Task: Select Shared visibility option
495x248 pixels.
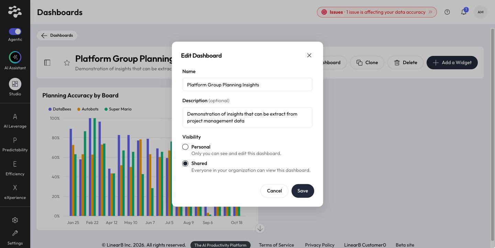Action: point(185,163)
